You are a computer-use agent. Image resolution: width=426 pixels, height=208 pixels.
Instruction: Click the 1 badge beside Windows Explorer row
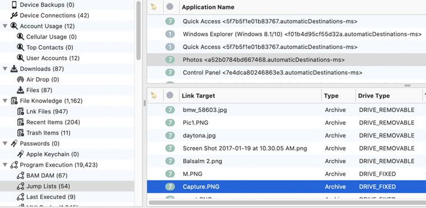(x=170, y=34)
